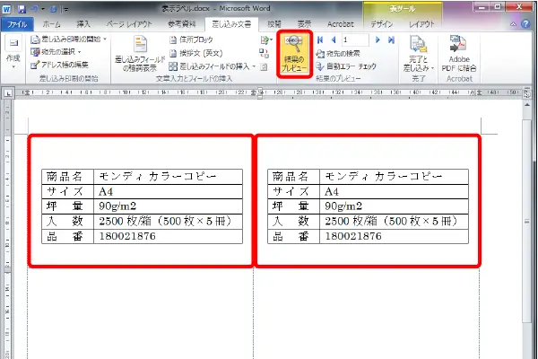Click the record number field

[x=355, y=39]
